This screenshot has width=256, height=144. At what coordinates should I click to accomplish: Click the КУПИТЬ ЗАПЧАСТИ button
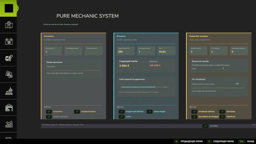click(x=61, y=116)
